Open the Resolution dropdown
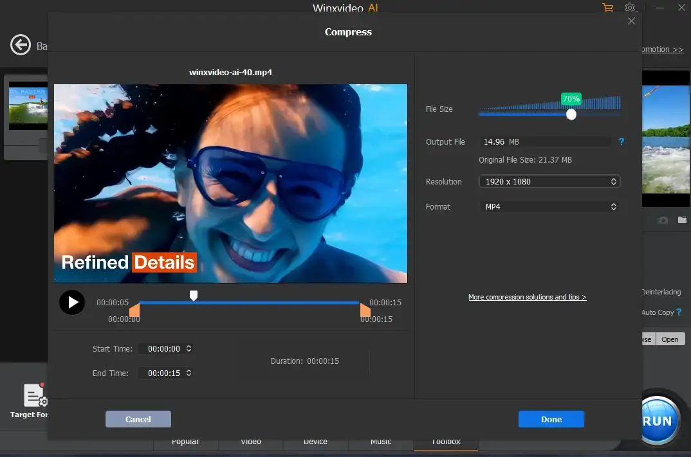Image resolution: width=691 pixels, height=457 pixels. click(549, 181)
